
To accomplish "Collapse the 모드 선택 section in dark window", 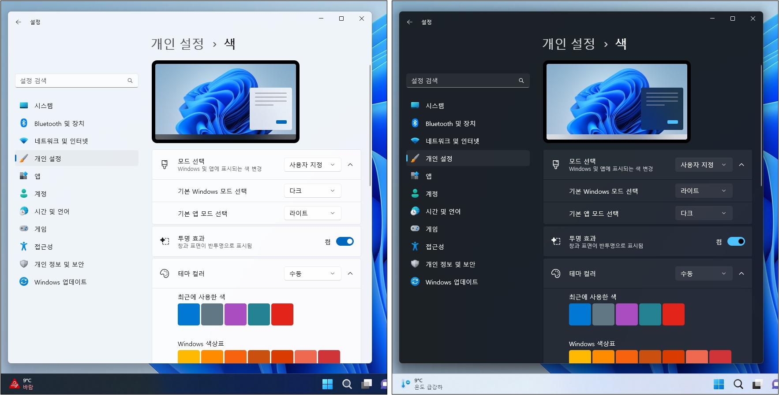I will pos(742,165).
